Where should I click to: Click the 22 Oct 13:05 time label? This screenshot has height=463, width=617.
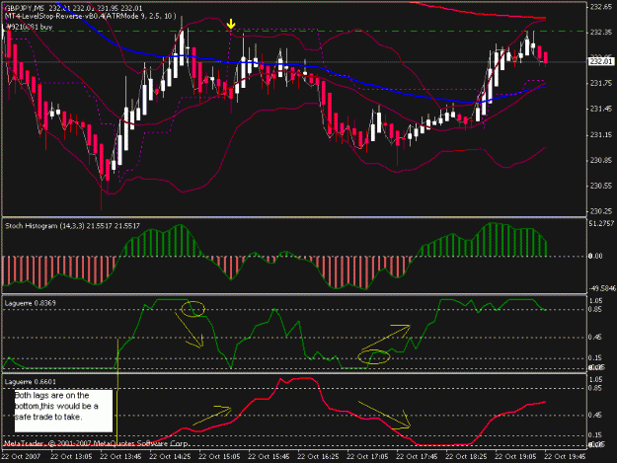pyautogui.click(x=71, y=457)
